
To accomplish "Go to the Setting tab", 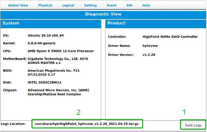I will tap(91, 6).
